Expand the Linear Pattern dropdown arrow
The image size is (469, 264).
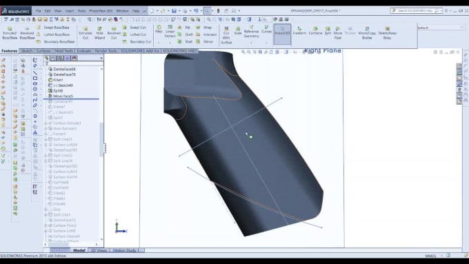170,43
